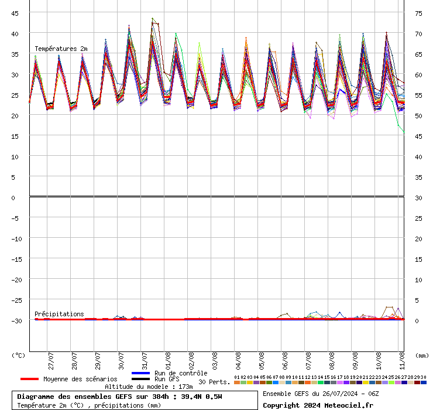
Task: Select the 31/07 date axis label
Action: click(x=145, y=358)
